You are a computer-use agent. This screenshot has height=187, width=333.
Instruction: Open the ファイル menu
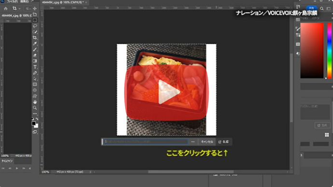point(13,1)
